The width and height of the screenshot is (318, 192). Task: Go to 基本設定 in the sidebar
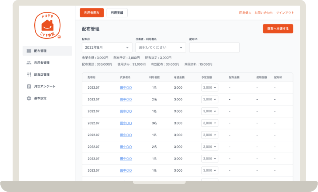40,98
